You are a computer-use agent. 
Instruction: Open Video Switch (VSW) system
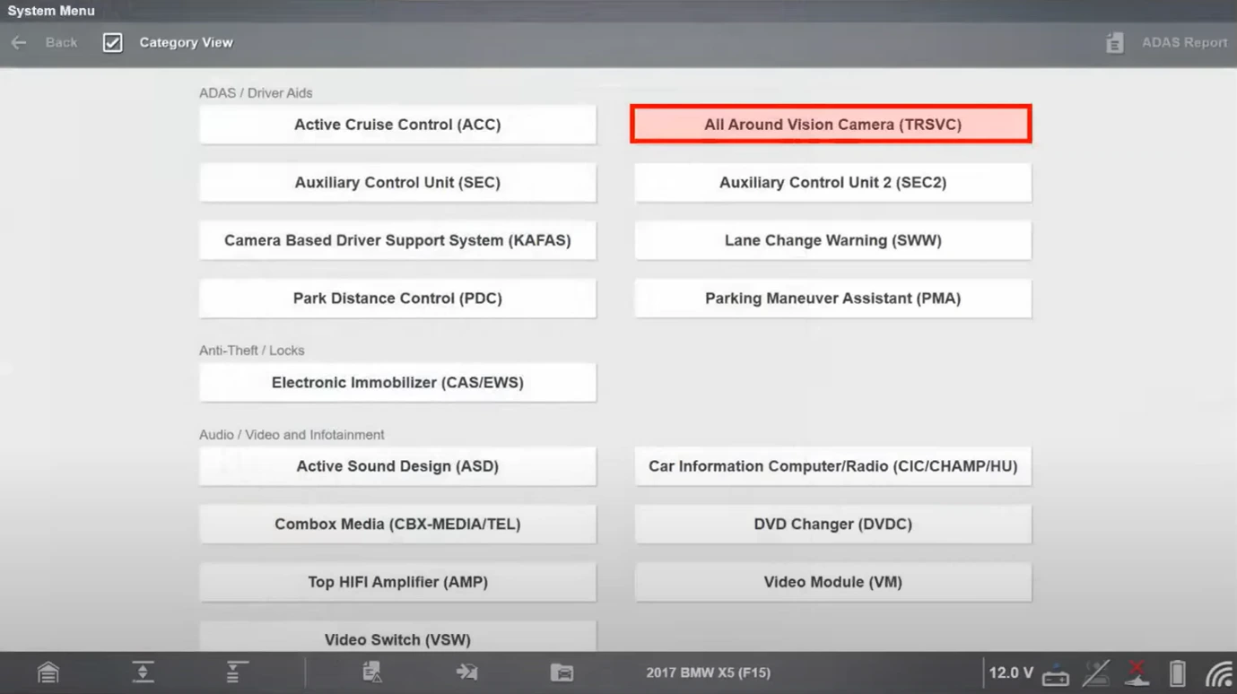pyautogui.click(x=397, y=638)
